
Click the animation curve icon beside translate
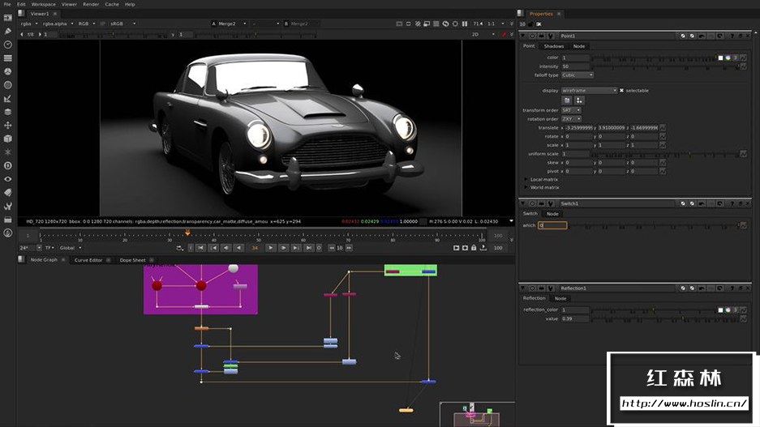point(663,128)
